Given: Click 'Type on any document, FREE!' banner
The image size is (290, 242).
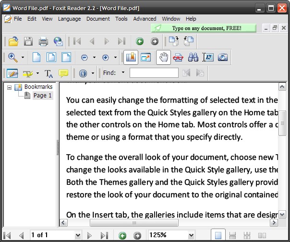Looking at the screenshot, I should point(204,28).
